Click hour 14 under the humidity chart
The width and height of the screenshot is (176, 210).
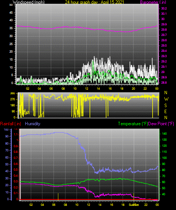pos(100,205)
